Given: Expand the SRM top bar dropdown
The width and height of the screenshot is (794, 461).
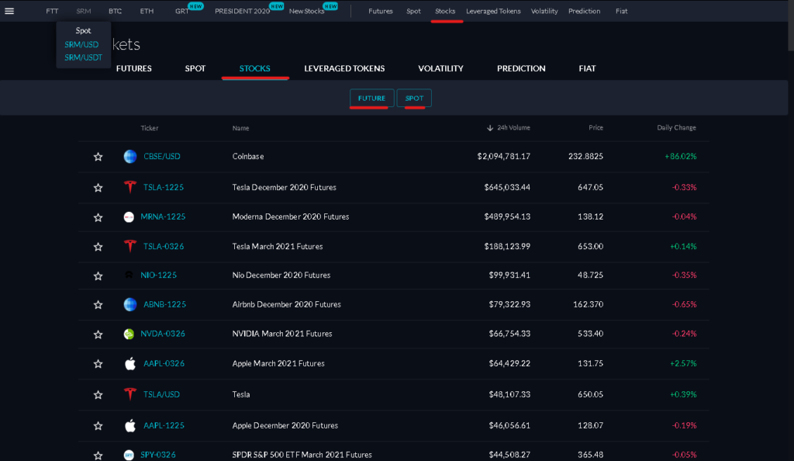Looking at the screenshot, I should pyautogui.click(x=84, y=11).
